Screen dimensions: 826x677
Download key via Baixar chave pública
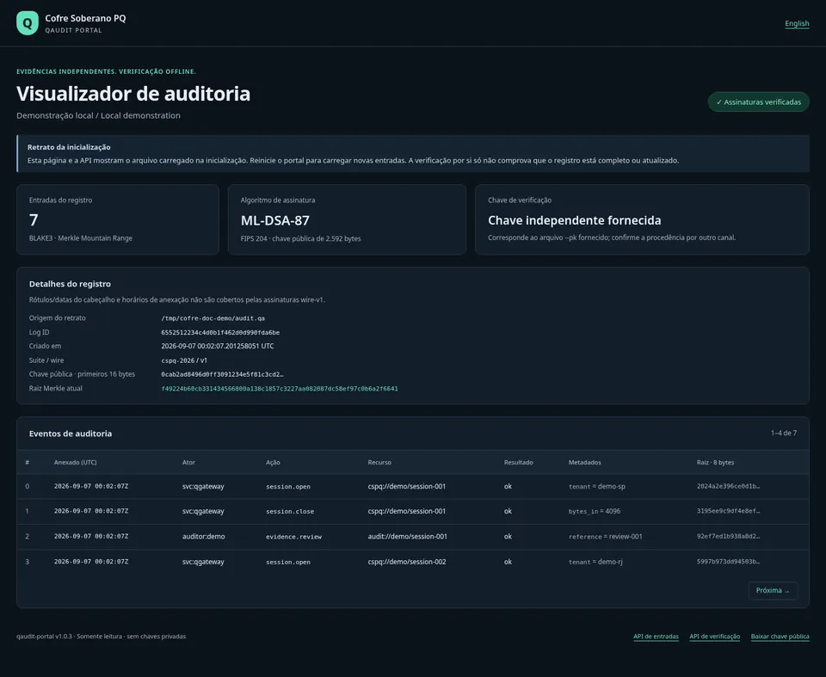(780, 637)
